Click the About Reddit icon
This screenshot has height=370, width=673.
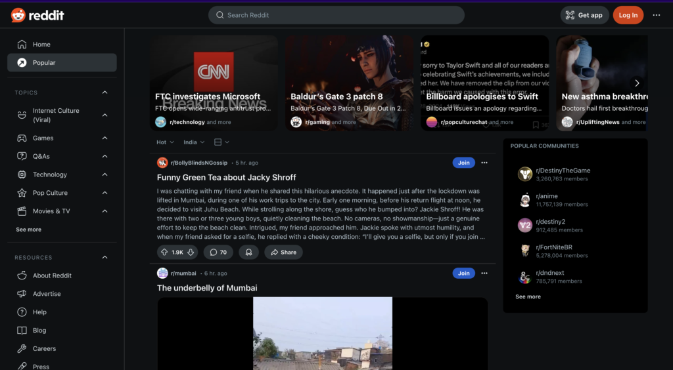coord(22,276)
